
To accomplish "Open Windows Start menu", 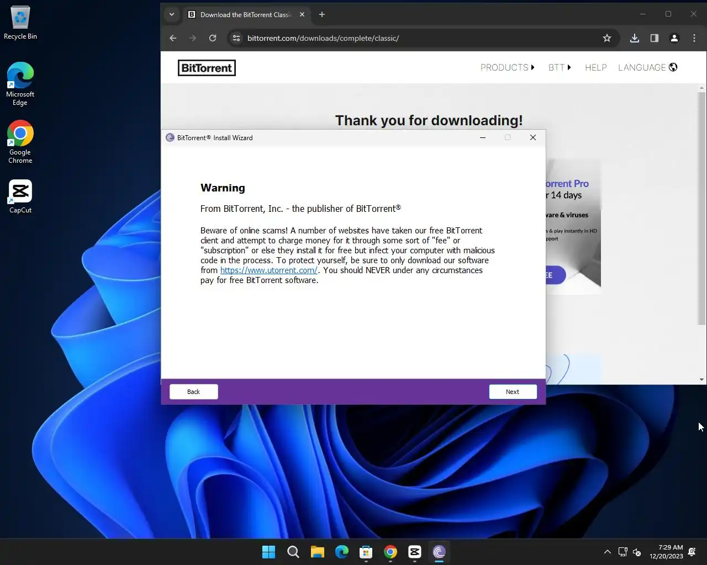I will tap(269, 552).
